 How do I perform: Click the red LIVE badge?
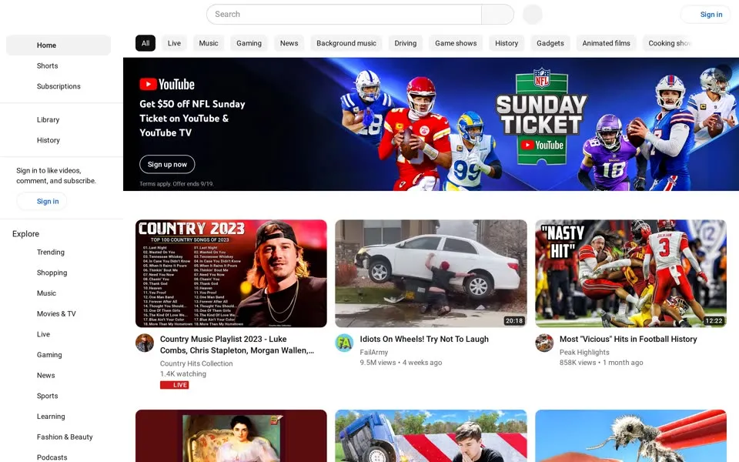click(175, 385)
